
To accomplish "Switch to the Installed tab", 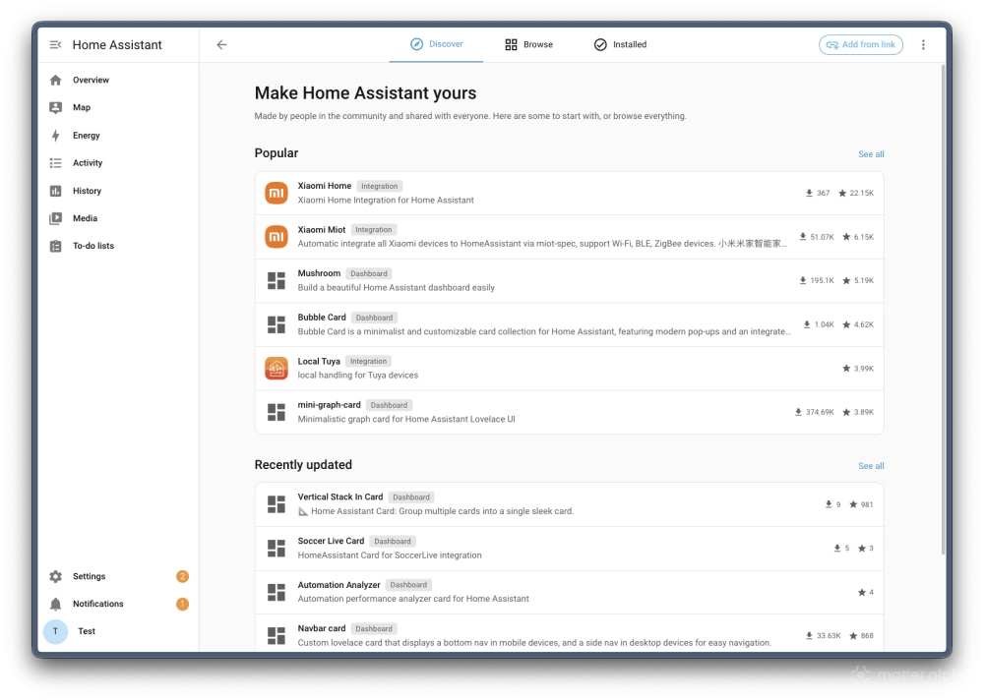I will tap(620, 44).
